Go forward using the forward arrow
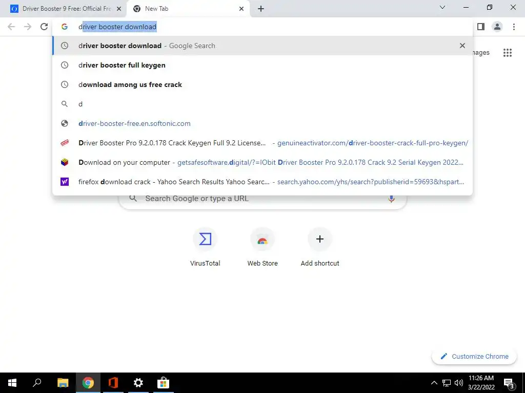This screenshot has height=393, width=525. [x=28, y=27]
